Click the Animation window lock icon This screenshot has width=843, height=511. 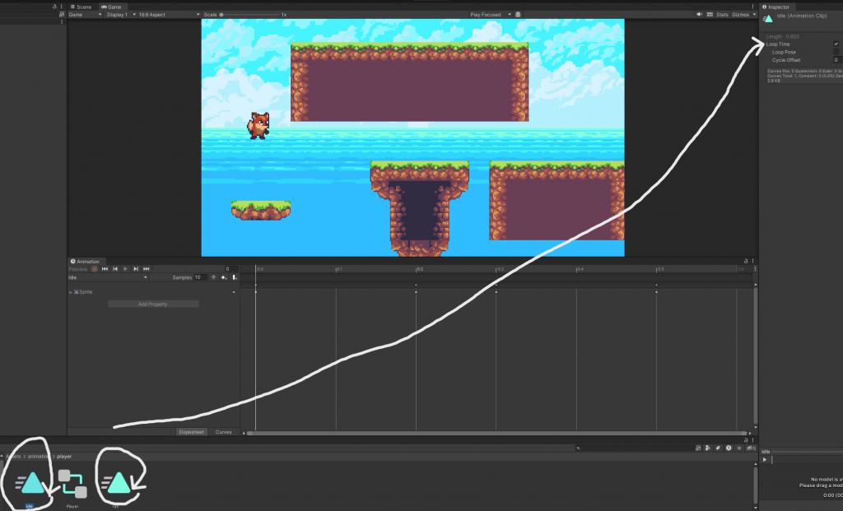pos(746,261)
